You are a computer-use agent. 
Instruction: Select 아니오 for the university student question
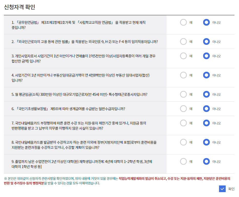pyautogui.click(x=206, y=161)
